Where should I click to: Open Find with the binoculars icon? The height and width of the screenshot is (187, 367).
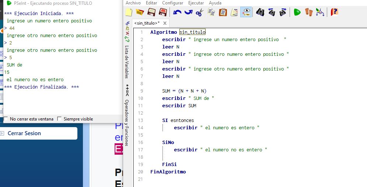(x=260, y=12)
